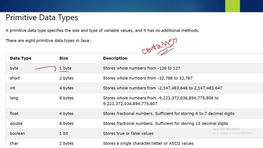Select the 'Data Type' column header
Image resolution: width=263 pixels, height=148 pixels.
click(x=21, y=58)
